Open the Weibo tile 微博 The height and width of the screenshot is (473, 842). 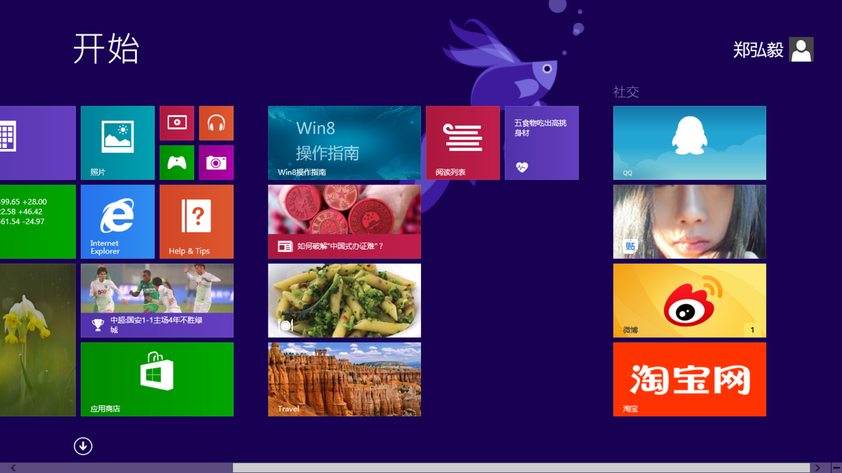click(690, 300)
